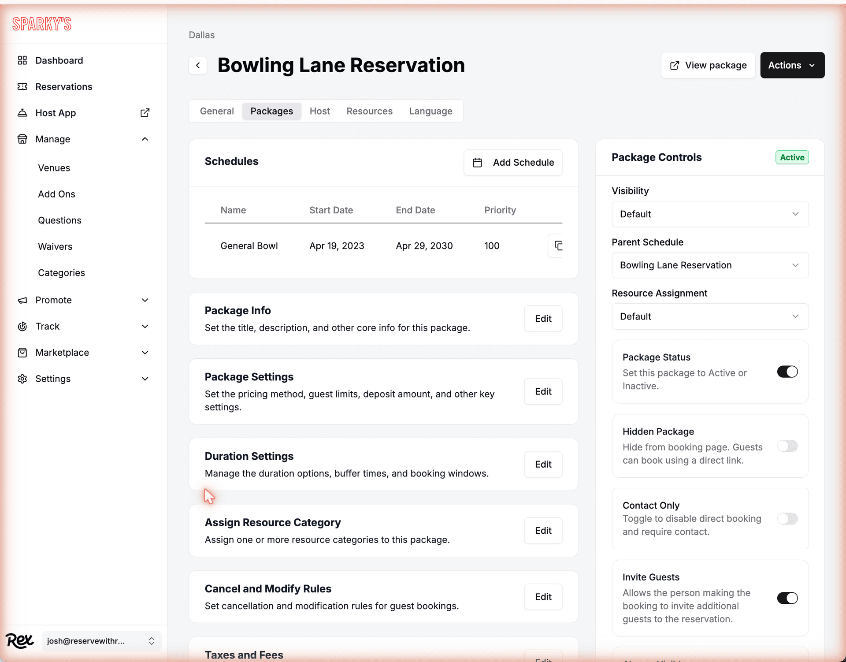This screenshot has width=846, height=662.
Task: Copy the General Bowl schedule
Action: [x=556, y=246]
